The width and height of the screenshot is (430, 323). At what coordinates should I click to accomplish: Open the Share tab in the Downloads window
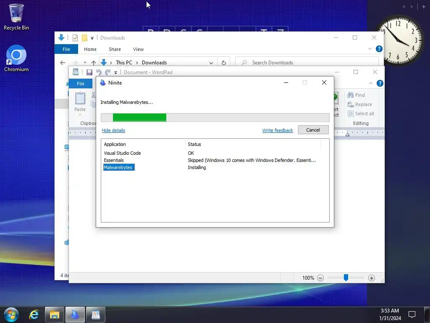(115, 49)
